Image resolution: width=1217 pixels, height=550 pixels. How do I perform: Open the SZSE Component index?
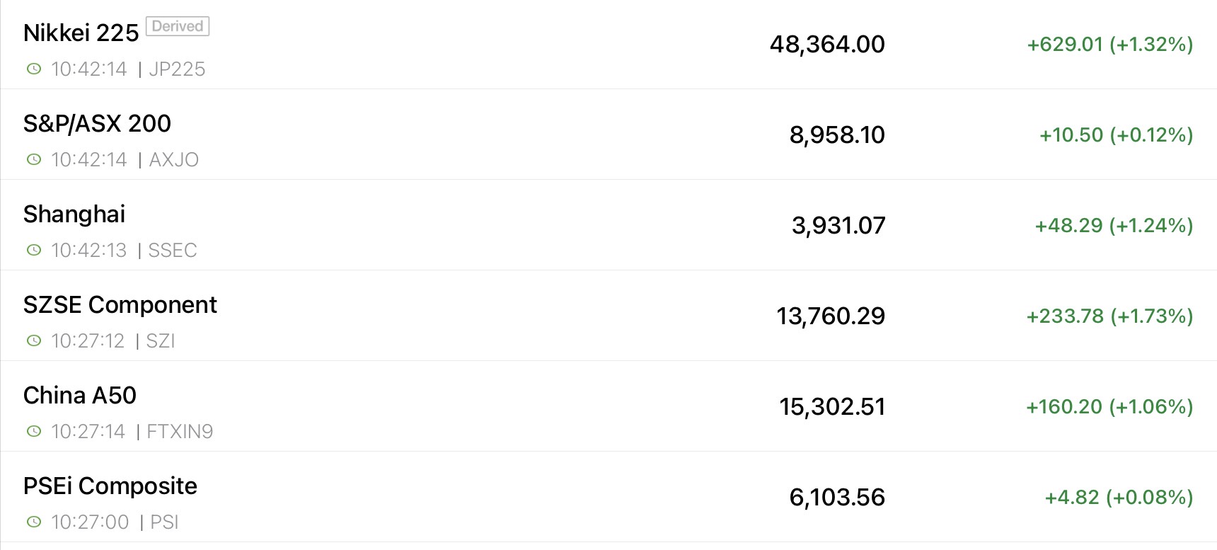pyautogui.click(x=120, y=304)
